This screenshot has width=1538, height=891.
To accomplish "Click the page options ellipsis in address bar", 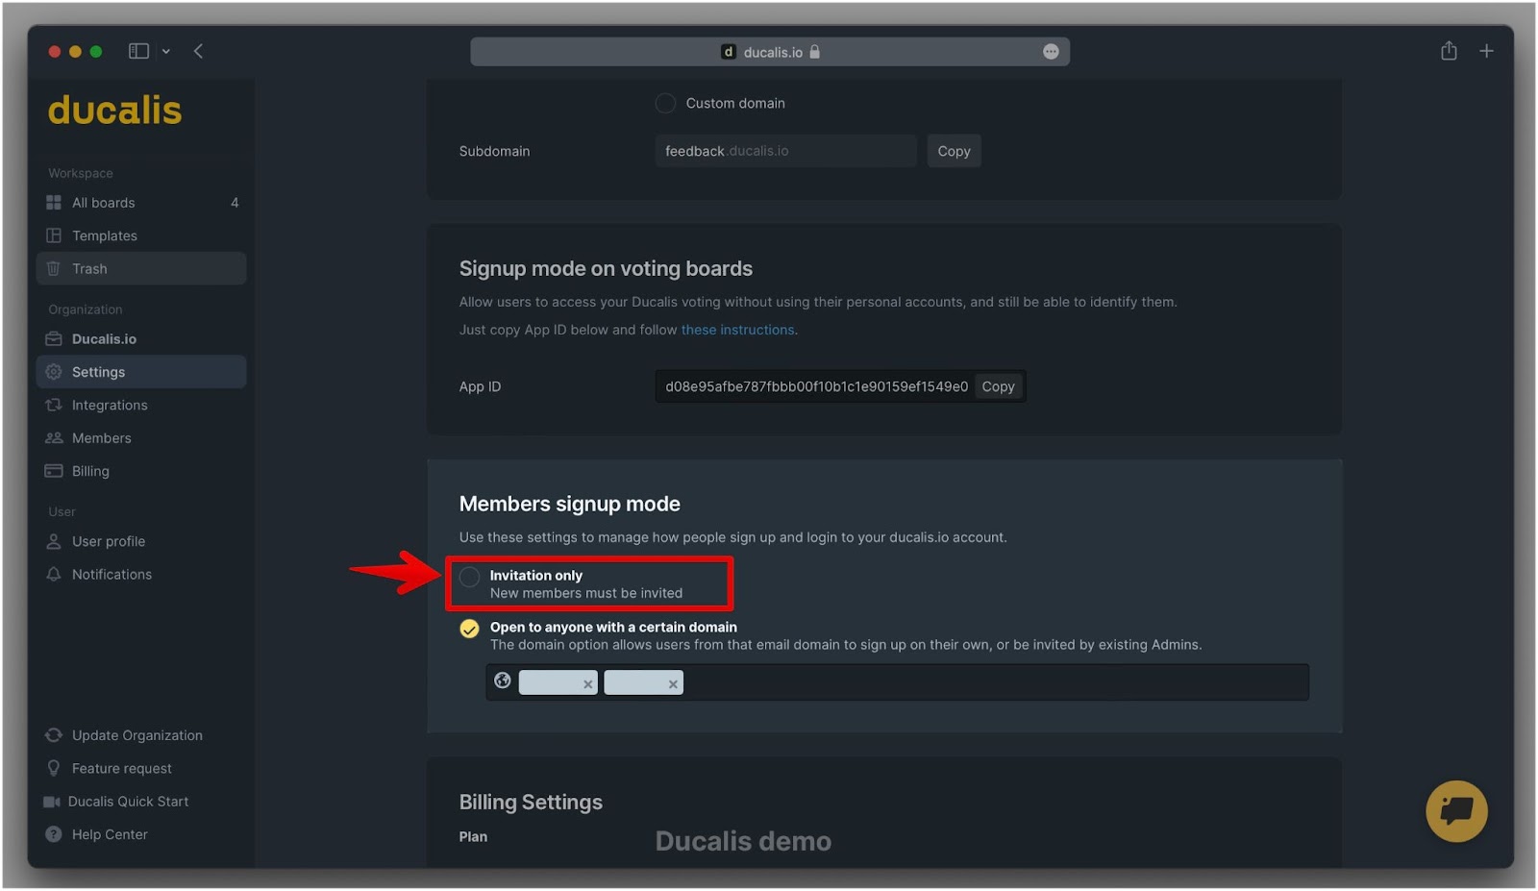I will (x=1050, y=52).
